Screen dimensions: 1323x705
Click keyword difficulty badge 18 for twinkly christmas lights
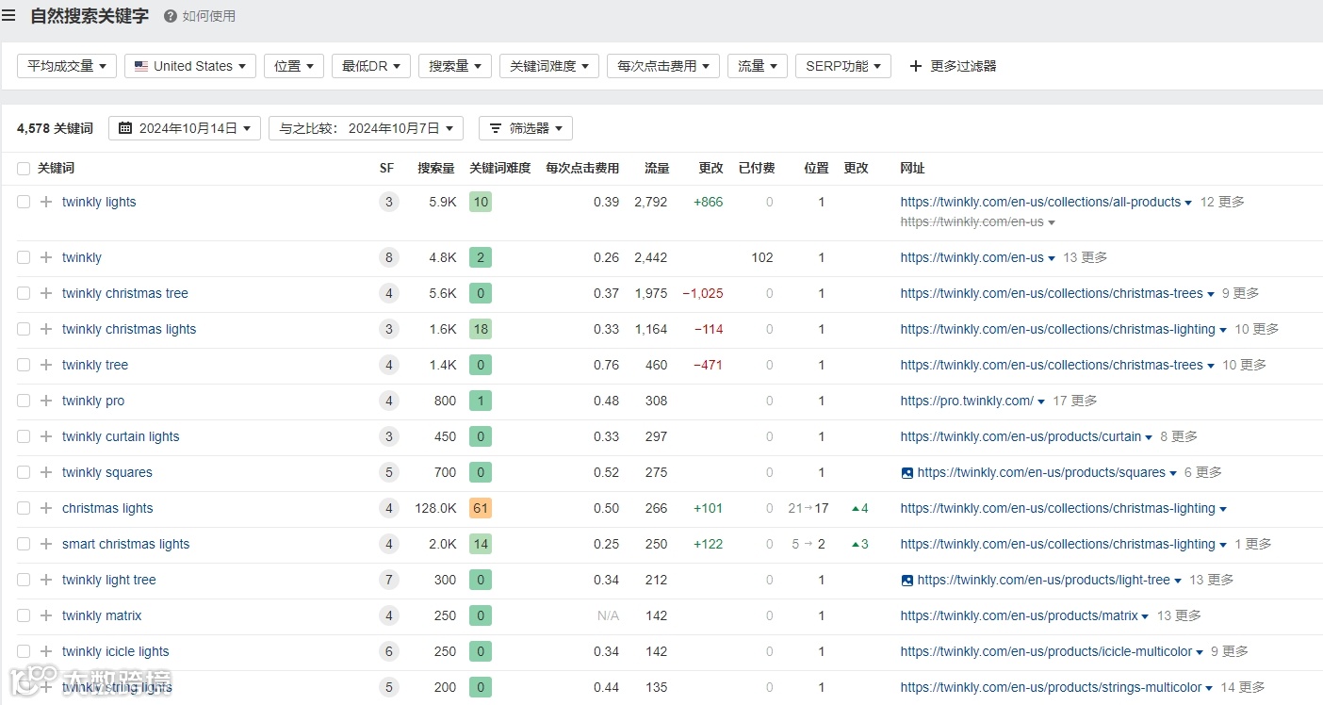(481, 329)
